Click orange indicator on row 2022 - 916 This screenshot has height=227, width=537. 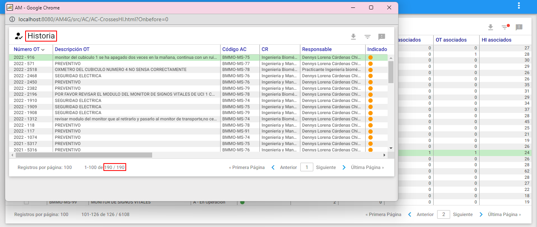click(x=370, y=57)
